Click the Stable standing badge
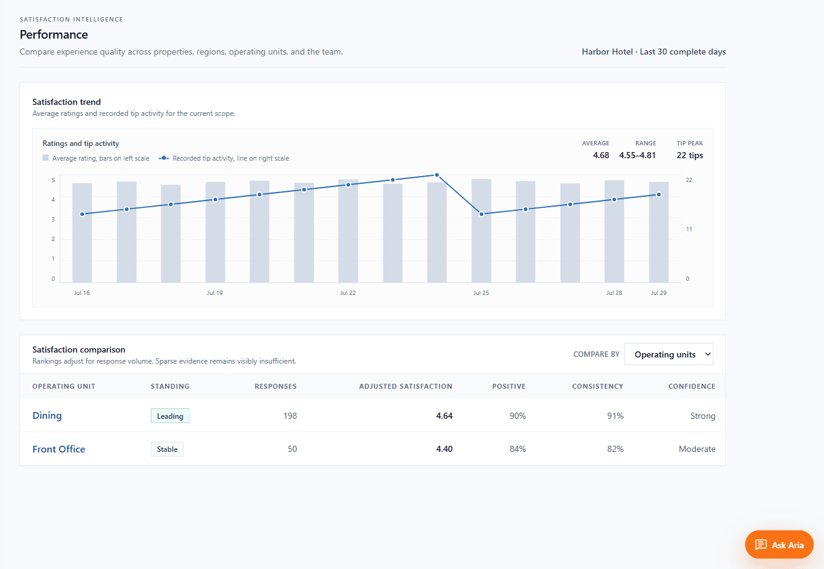 pos(167,449)
